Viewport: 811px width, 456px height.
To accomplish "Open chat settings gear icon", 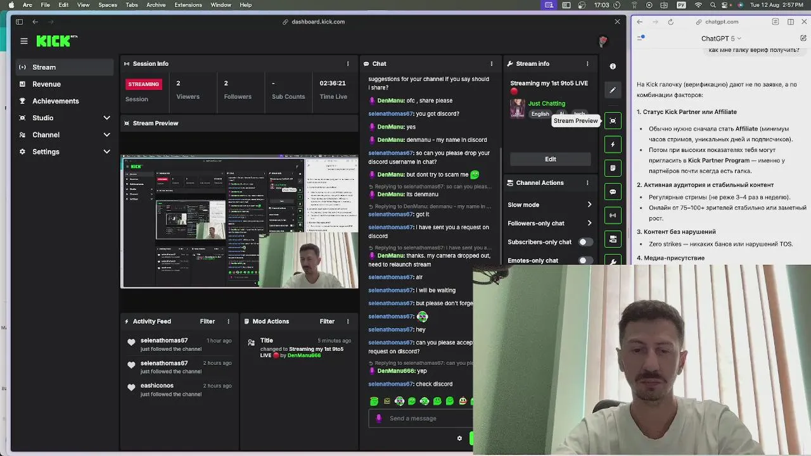I will click(x=459, y=438).
